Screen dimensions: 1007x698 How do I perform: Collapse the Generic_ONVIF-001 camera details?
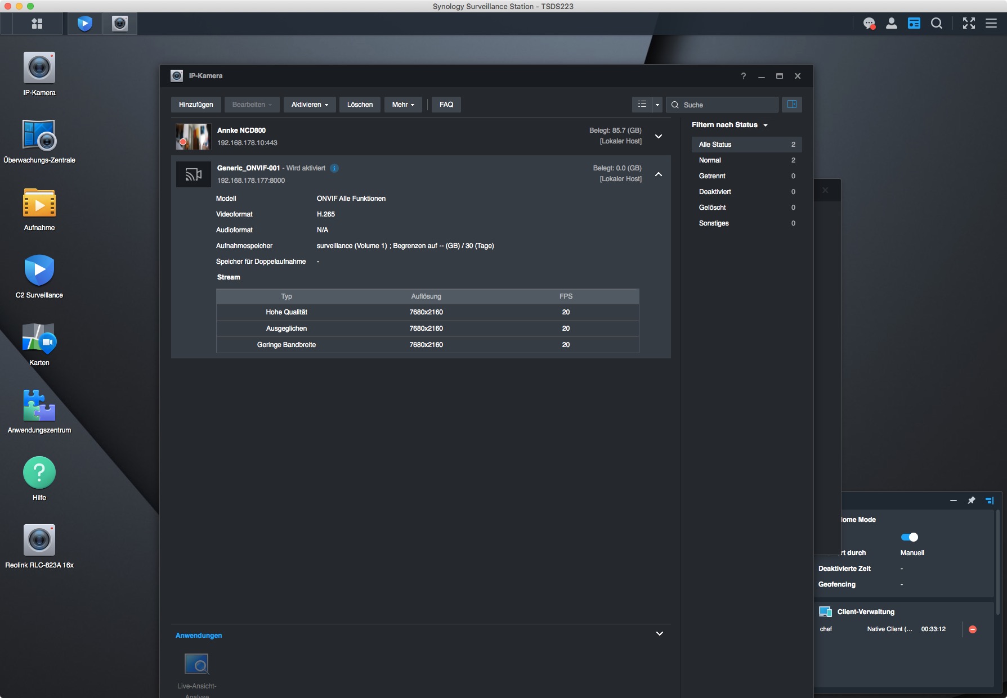pos(659,174)
